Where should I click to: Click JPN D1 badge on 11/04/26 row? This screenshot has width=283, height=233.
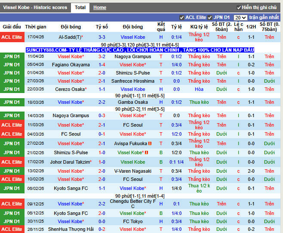[x=12, y=56]
